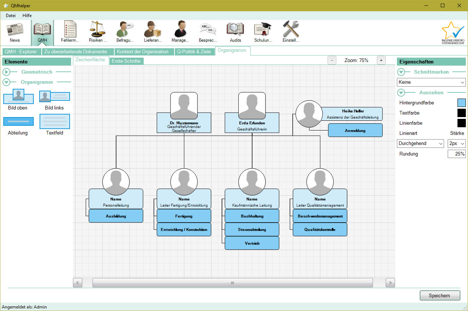Open the Linienart 'Durchgehend' dropdown
Image resolution: width=468 pixels, height=311 pixels.
[x=420, y=144]
